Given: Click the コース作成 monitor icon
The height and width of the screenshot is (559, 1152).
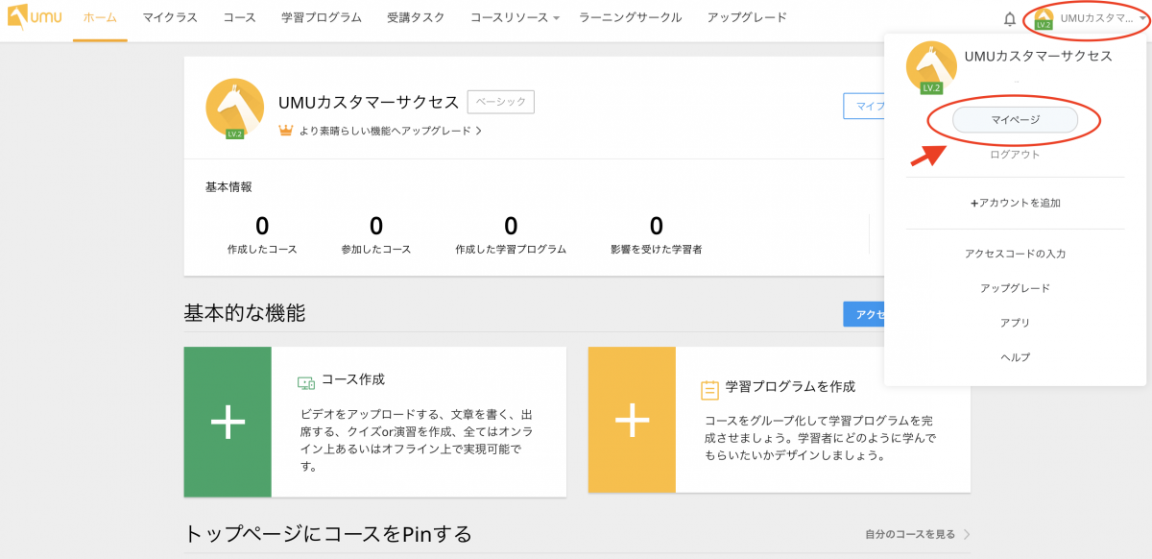Looking at the screenshot, I should [x=306, y=382].
